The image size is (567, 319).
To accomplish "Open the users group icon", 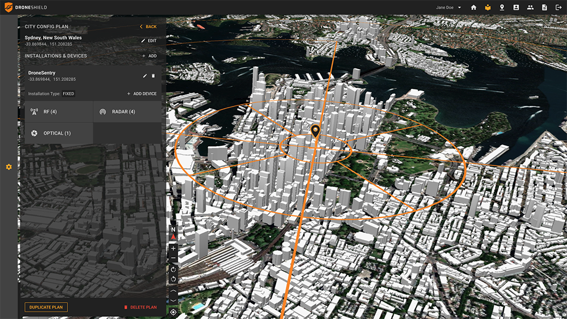I will pos(530,7).
